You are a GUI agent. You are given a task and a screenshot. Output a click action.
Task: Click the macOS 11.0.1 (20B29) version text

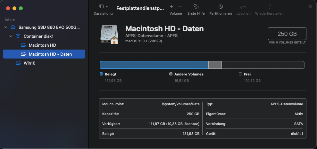point(144,41)
